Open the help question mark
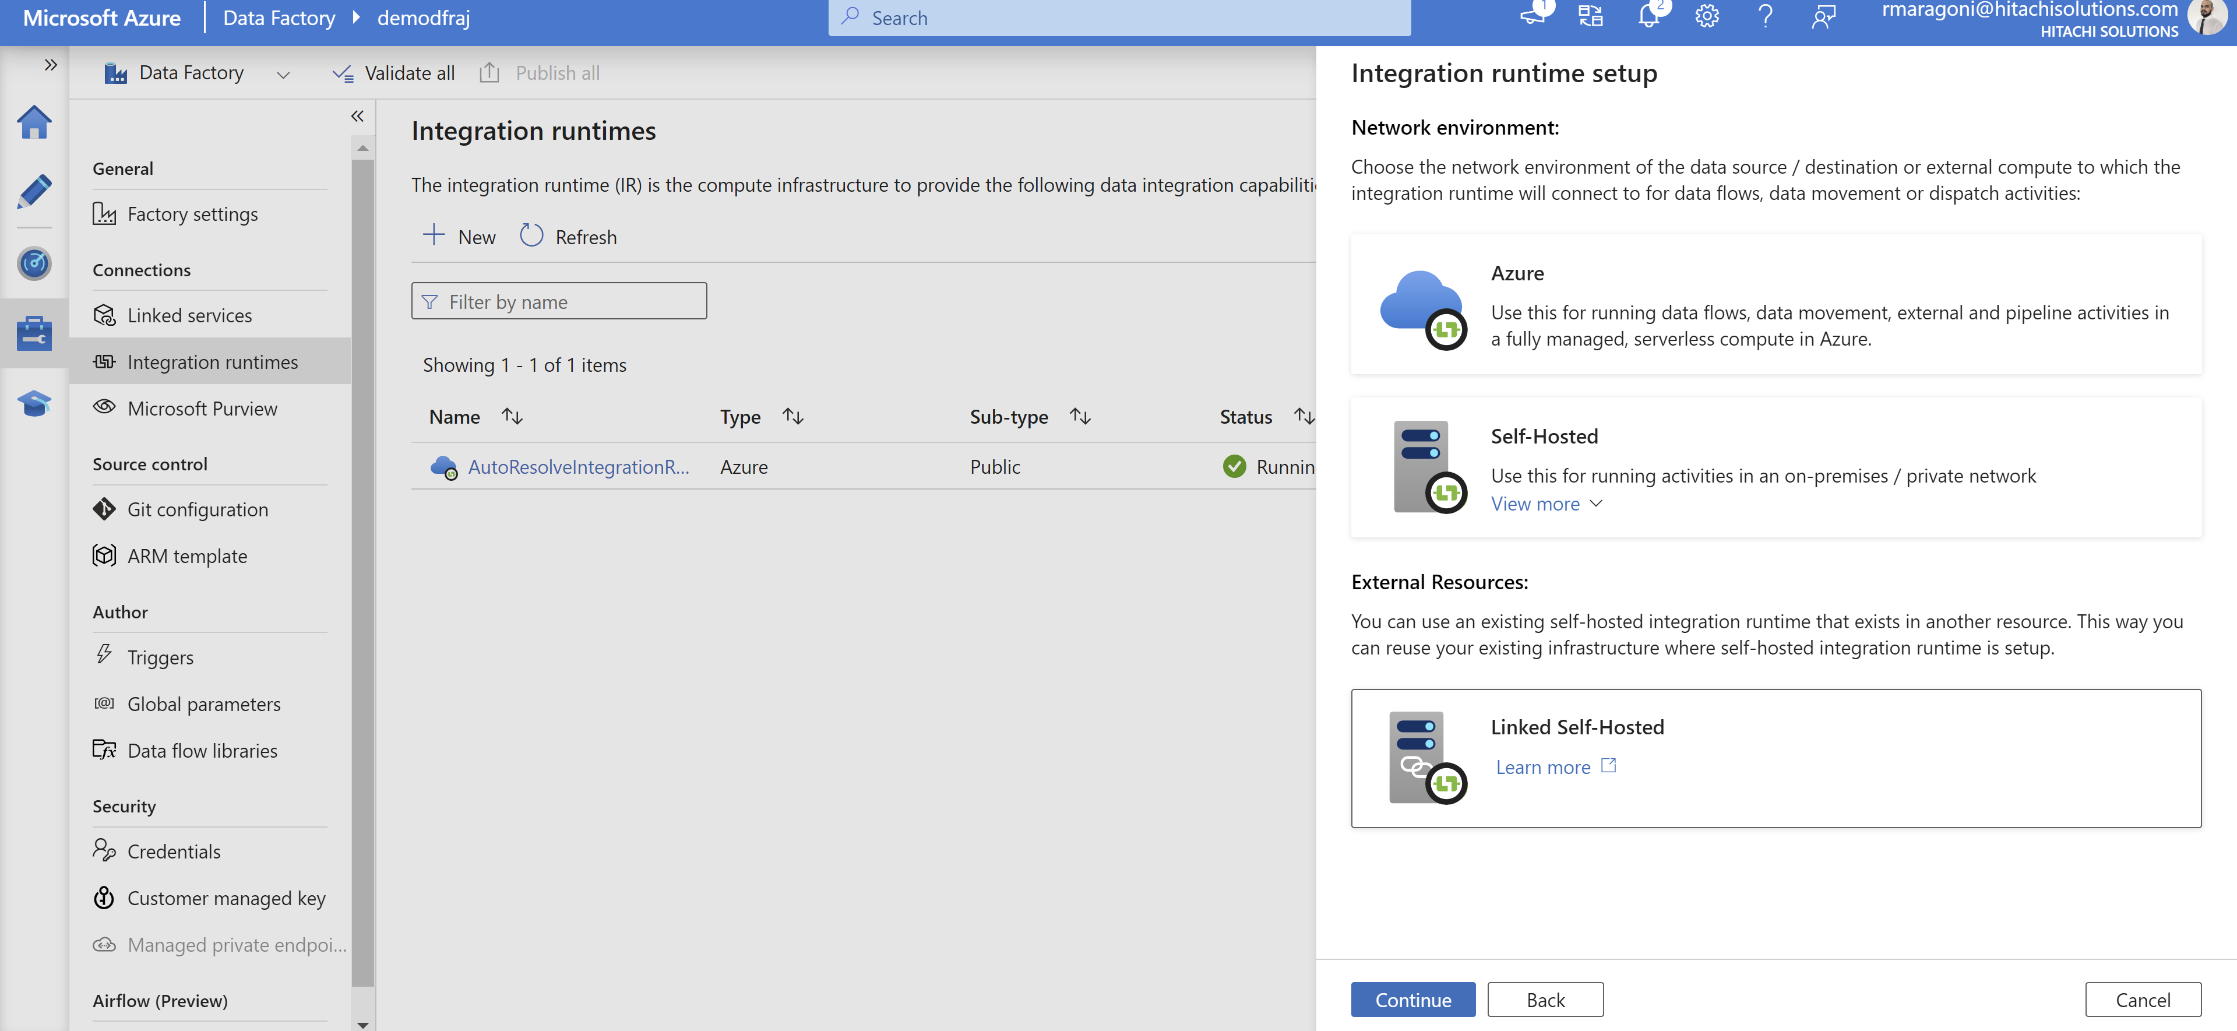Viewport: 2237px width, 1031px height. click(x=1764, y=16)
